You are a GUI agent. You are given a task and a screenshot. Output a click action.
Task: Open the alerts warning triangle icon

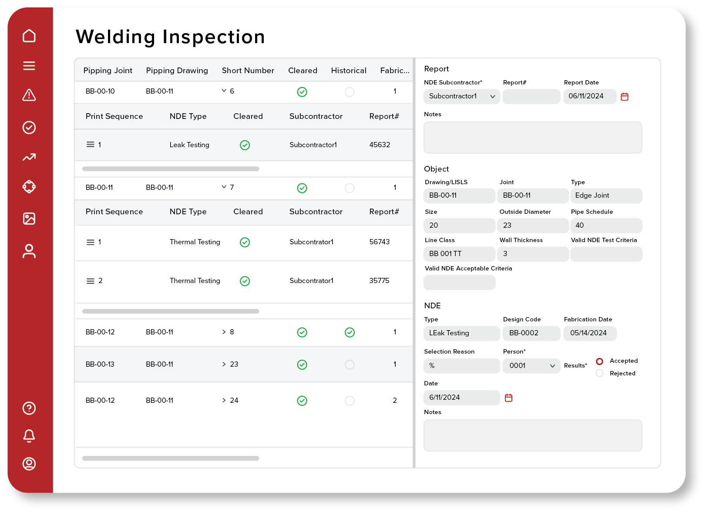coord(29,95)
